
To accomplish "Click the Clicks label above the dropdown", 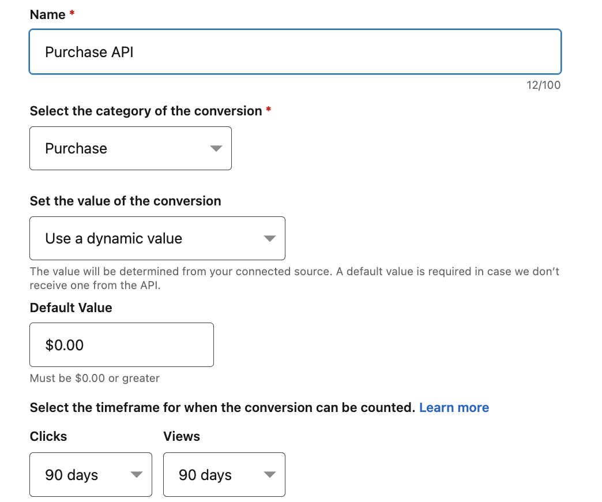I will click(x=48, y=437).
